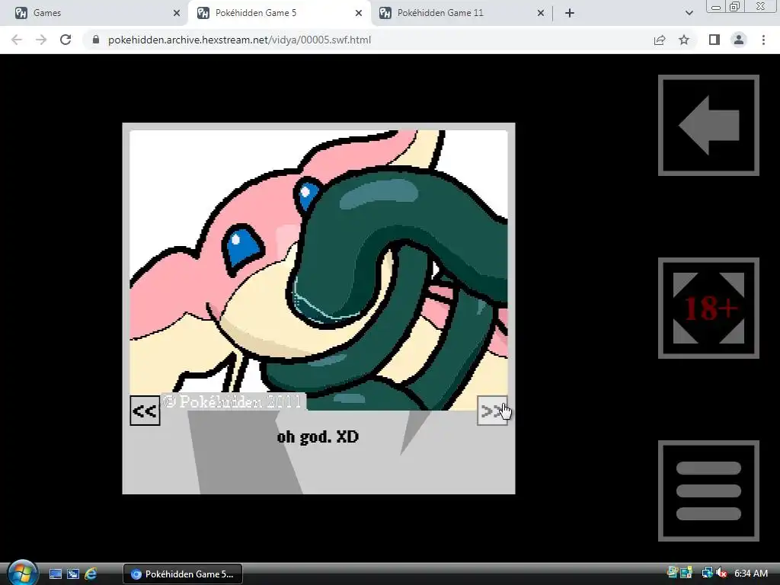Minimize the browser window
Viewport: 780px width, 585px height.
tap(716, 7)
